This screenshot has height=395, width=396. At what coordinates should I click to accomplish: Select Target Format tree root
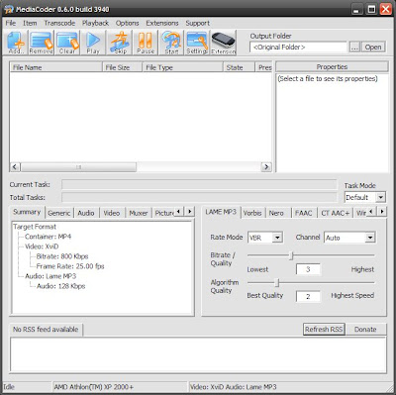(x=35, y=227)
